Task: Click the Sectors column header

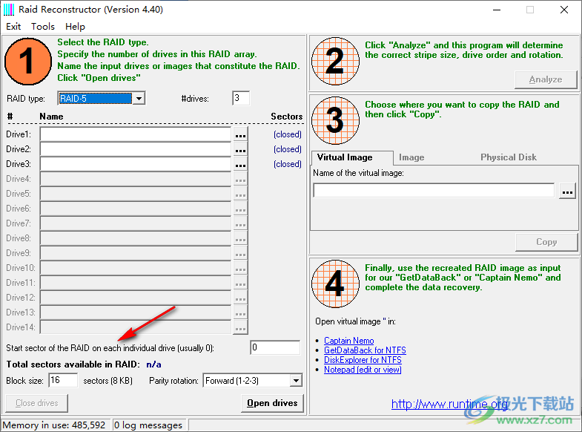Action: click(x=286, y=117)
